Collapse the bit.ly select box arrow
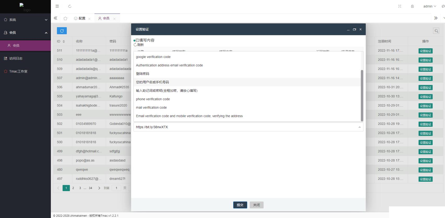This screenshot has height=218, width=445. pyautogui.click(x=359, y=127)
